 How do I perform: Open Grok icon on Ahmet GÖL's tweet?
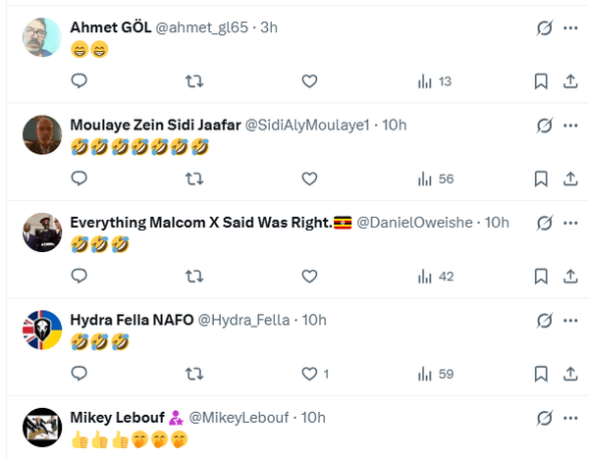(543, 27)
